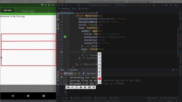182x102 pixels.
Task: Search similar images on Google
Action: click(x=76, y=87)
